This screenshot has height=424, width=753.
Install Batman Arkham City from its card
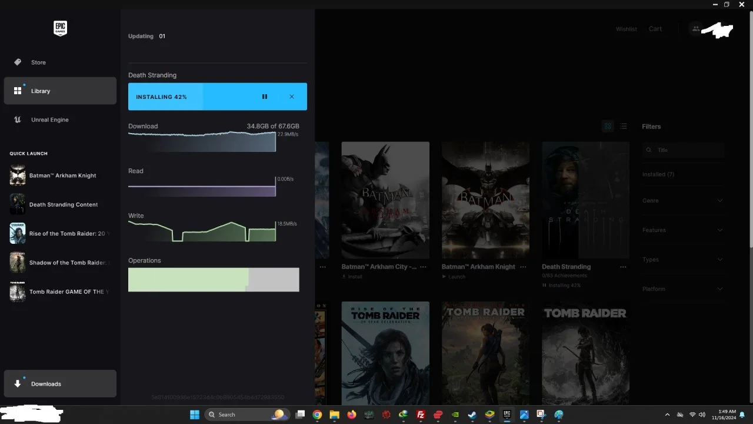(x=352, y=277)
